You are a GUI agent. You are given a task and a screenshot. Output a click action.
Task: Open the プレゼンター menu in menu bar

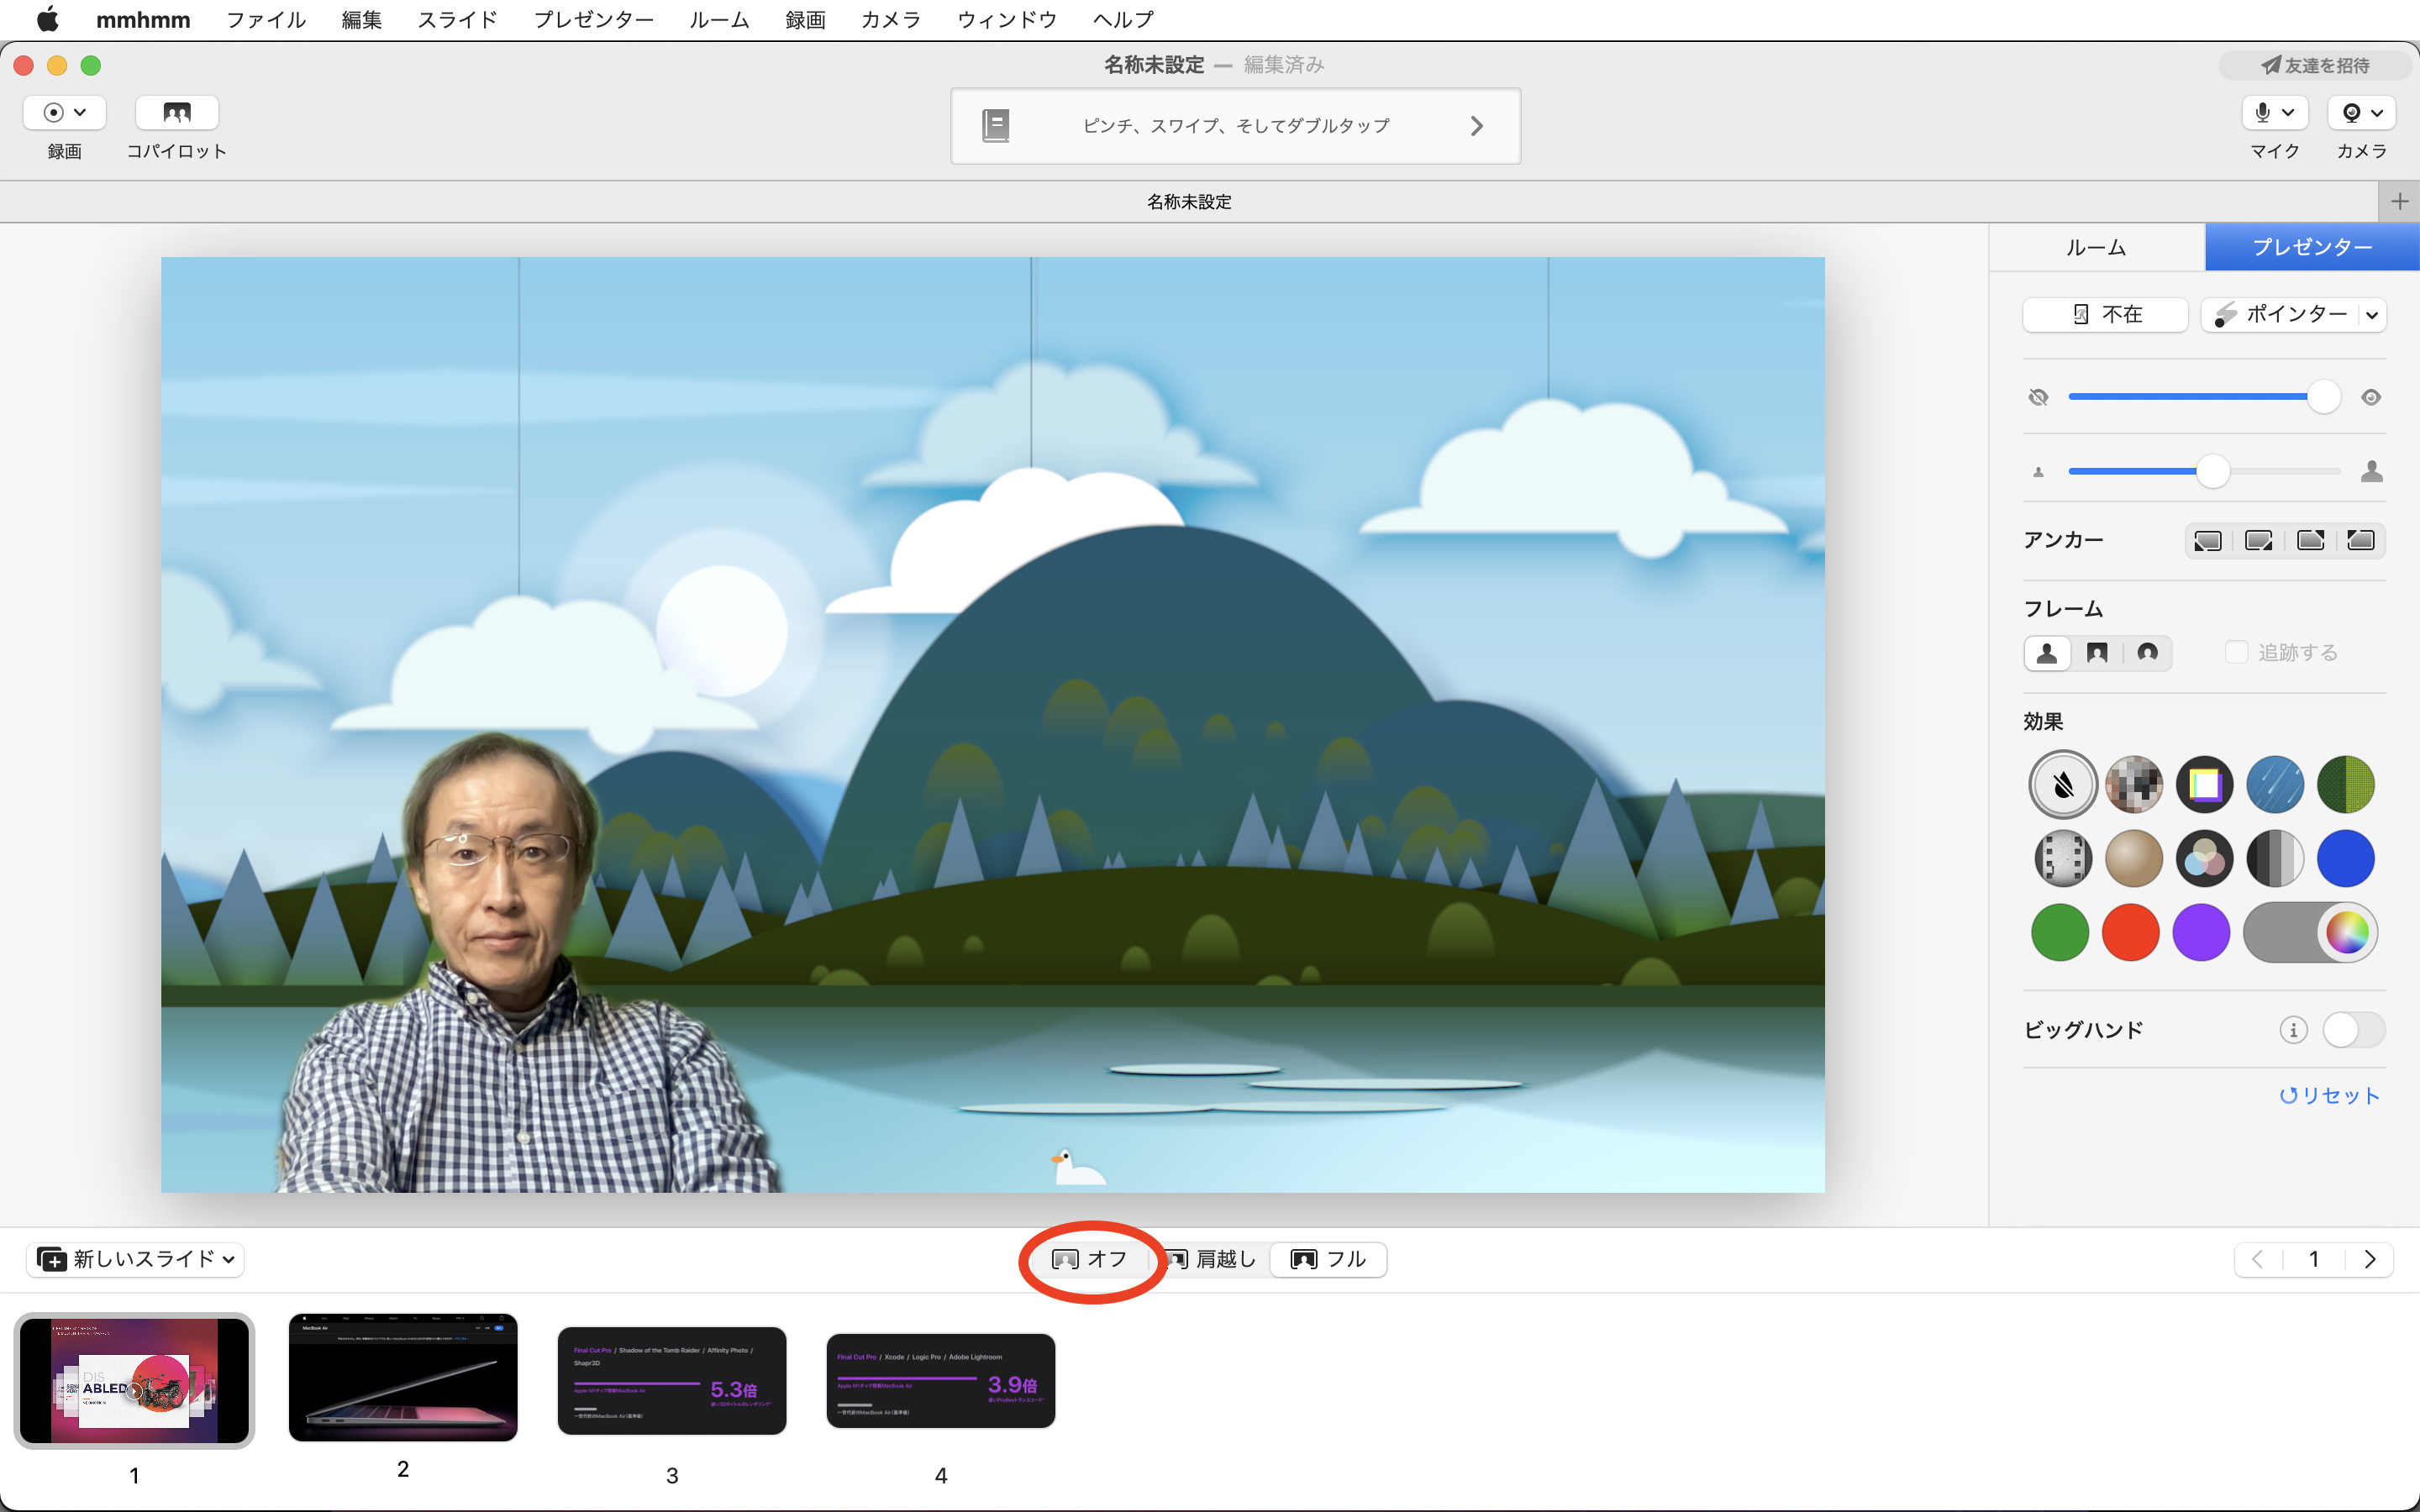point(593,20)
